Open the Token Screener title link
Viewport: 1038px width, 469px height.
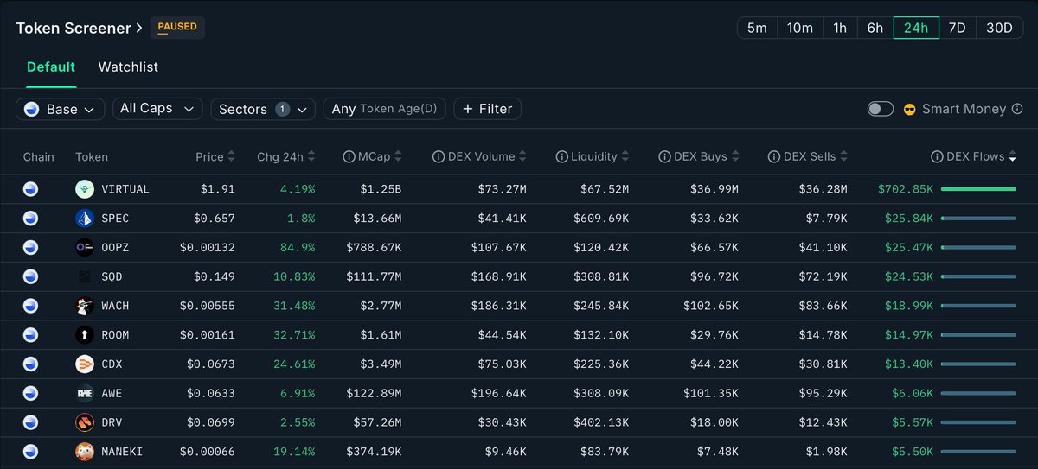[x=80, y=28]
